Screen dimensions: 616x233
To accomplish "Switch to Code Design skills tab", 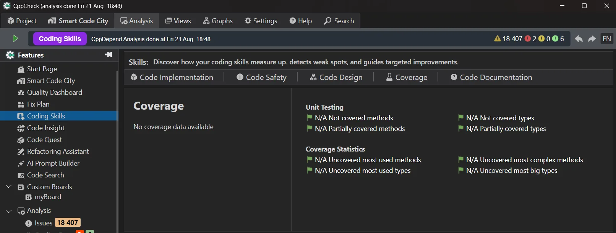I will (336, 77).
